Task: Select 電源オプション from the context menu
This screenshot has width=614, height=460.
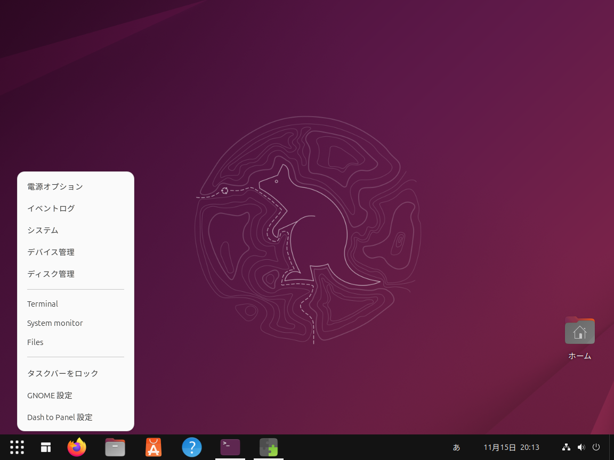Action: (55, 186)
